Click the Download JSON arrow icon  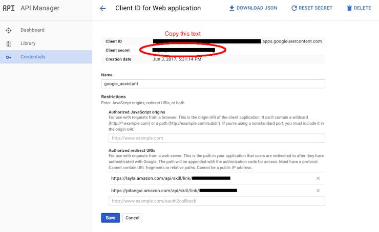pos(231,8)
